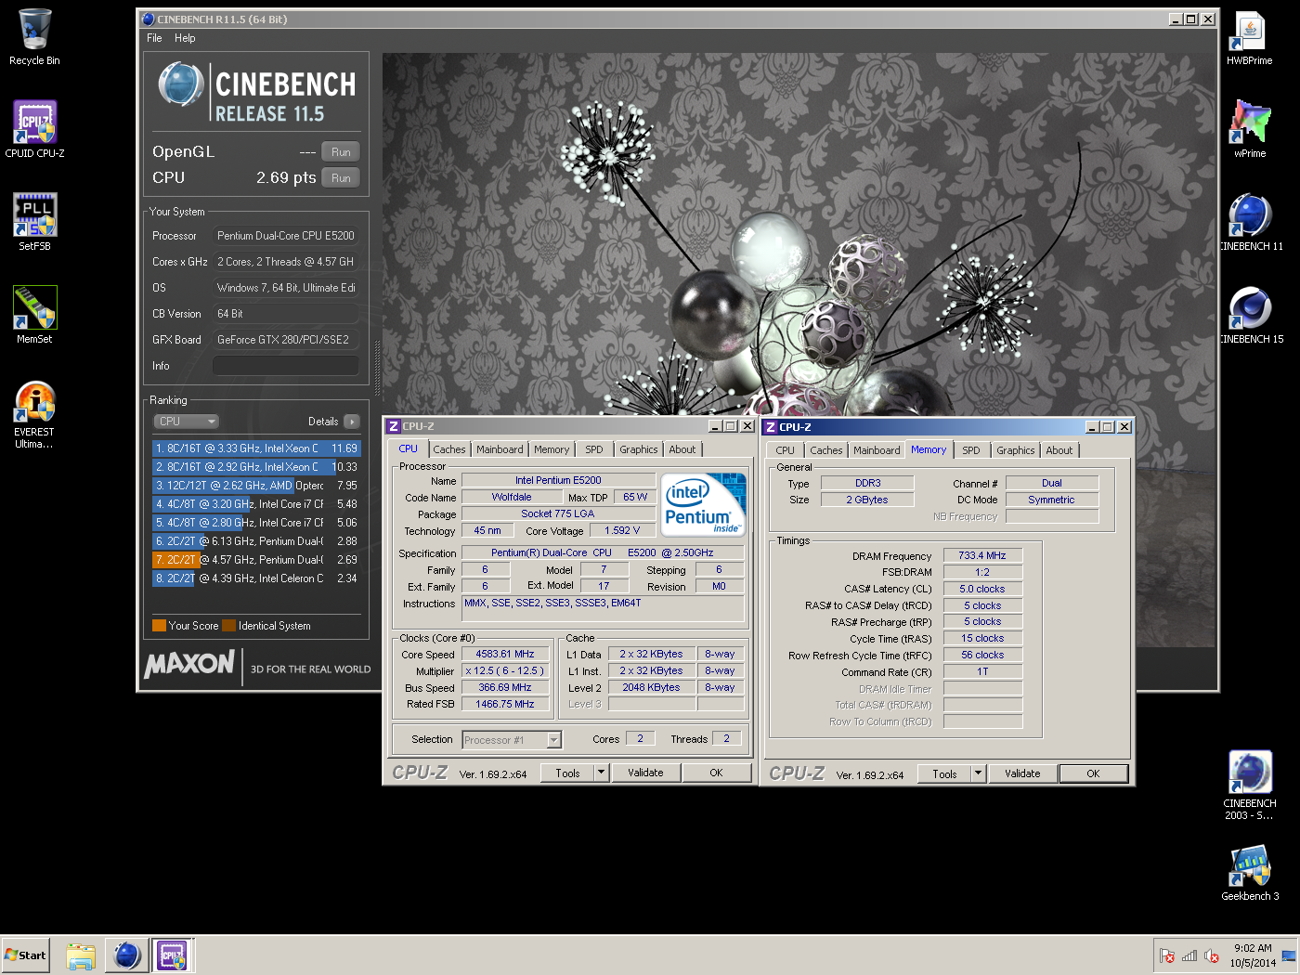Click the Start button

pos(25,955)
